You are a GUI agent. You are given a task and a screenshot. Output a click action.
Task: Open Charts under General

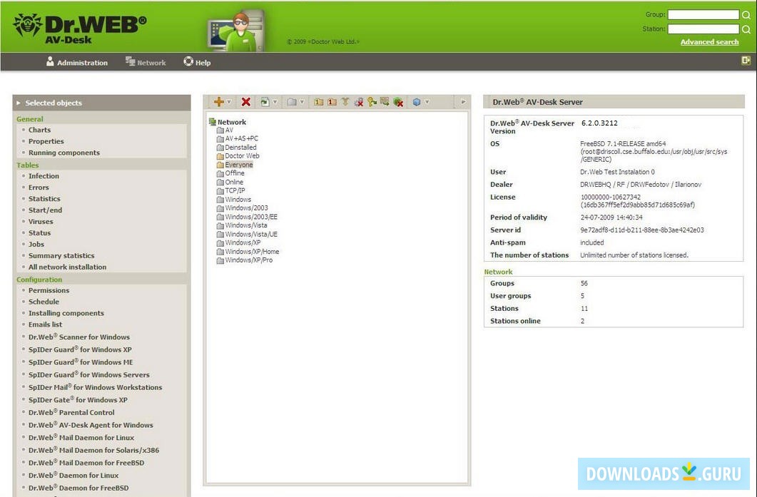pyautogui.click(x=39, y=130)
